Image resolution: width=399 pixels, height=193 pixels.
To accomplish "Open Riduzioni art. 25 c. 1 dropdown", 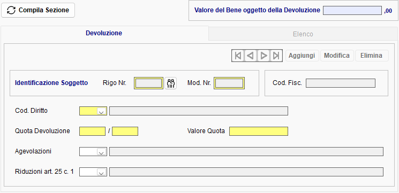I will click(102, 172).
